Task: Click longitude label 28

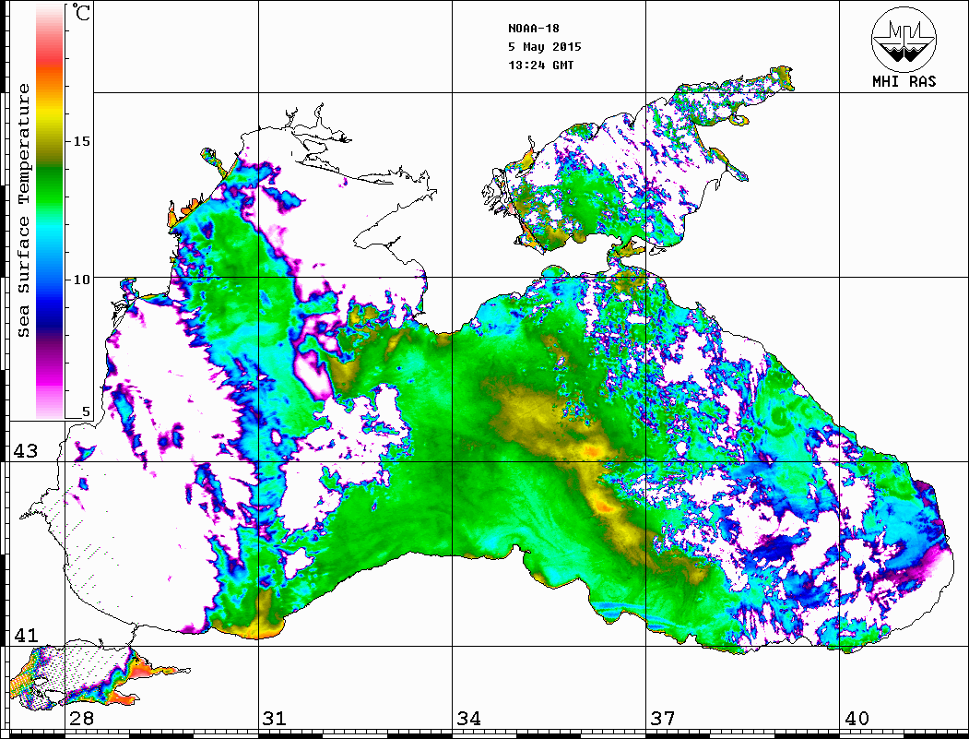Action: [81, 718]
